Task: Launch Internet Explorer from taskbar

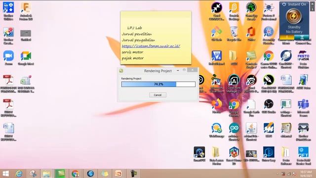Action: click(x=19, y=174)
